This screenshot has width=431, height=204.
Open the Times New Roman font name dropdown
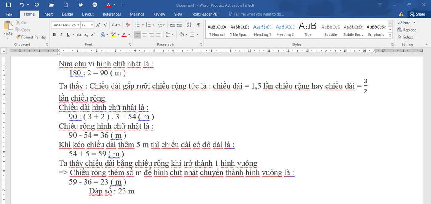[78, 25]
